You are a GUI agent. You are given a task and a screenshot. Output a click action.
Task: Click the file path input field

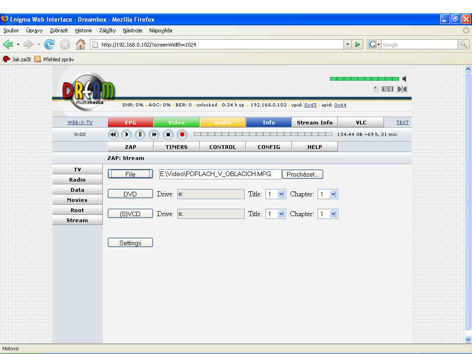(220, 174)
